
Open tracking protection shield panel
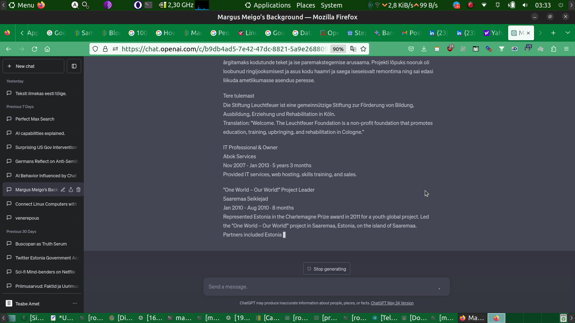click(x=95, y=49)
